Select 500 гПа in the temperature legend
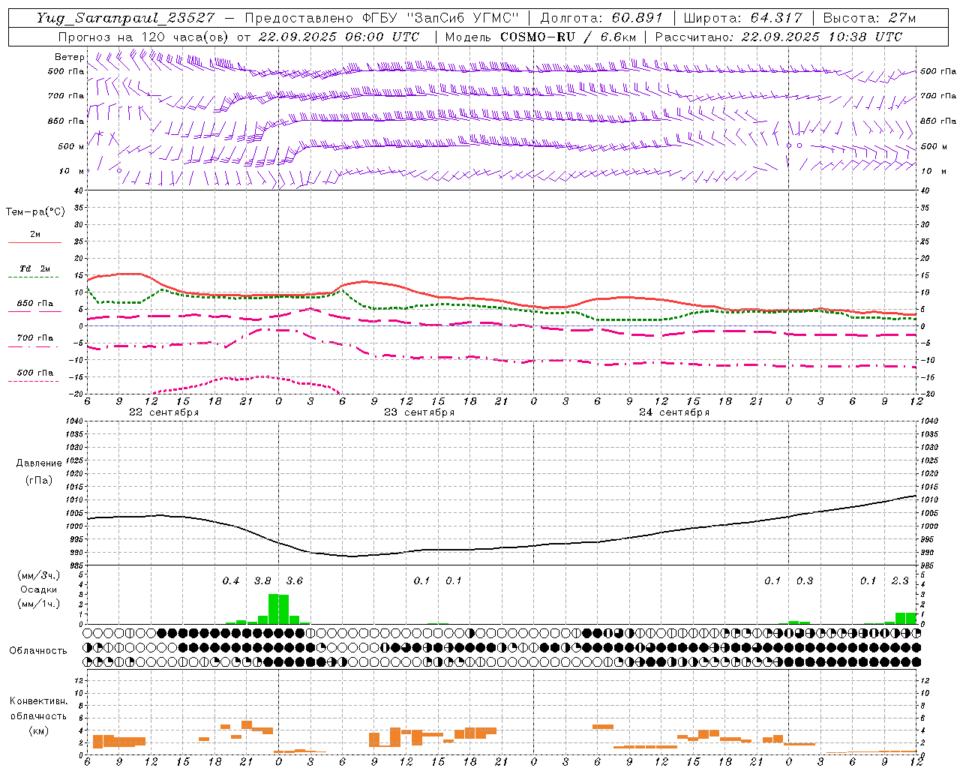 tap(35, 372)
